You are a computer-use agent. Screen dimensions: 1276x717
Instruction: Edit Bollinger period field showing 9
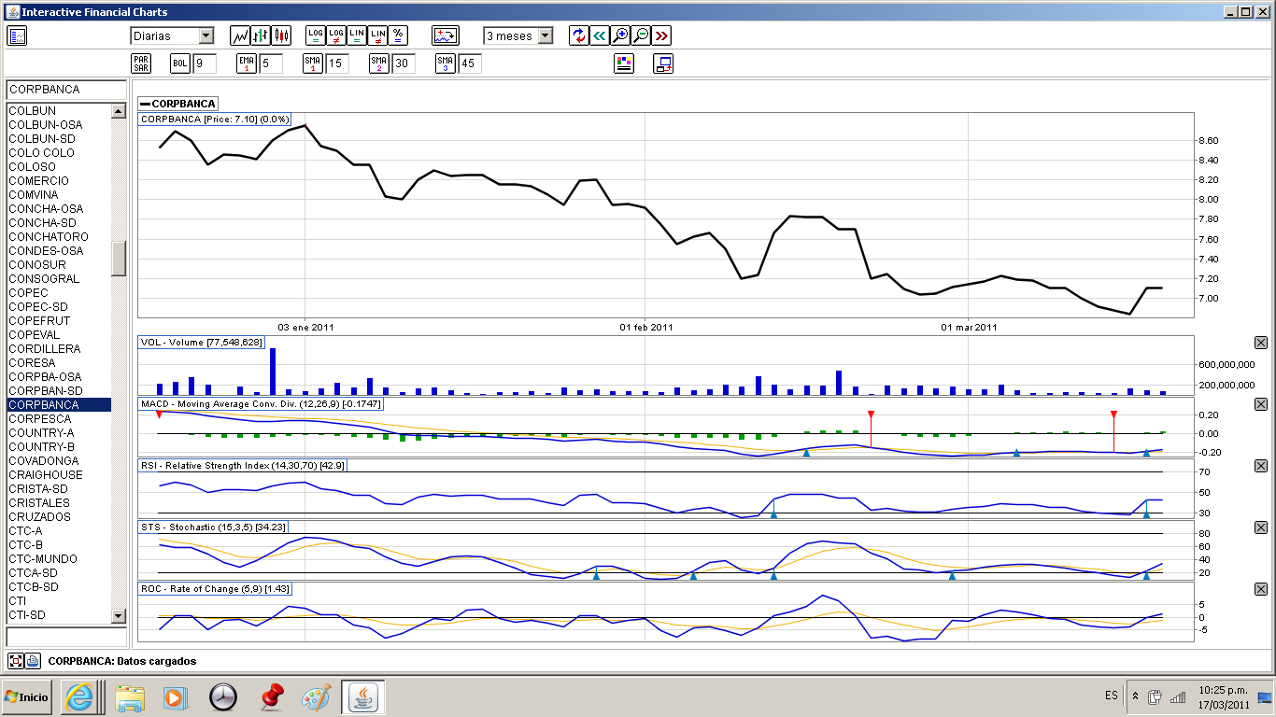205,63
